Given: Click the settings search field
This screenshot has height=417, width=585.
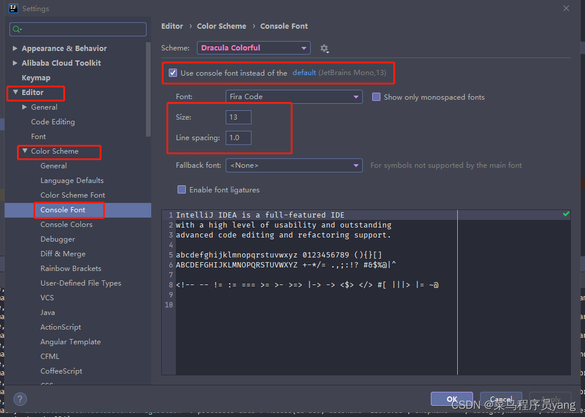Looking at the screenshot, I should point(78,29).
